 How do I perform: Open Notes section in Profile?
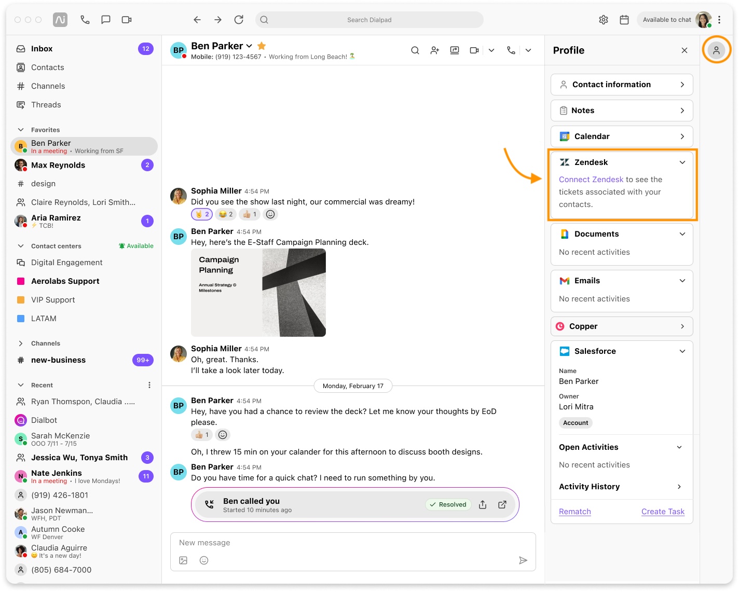[622, 111]
